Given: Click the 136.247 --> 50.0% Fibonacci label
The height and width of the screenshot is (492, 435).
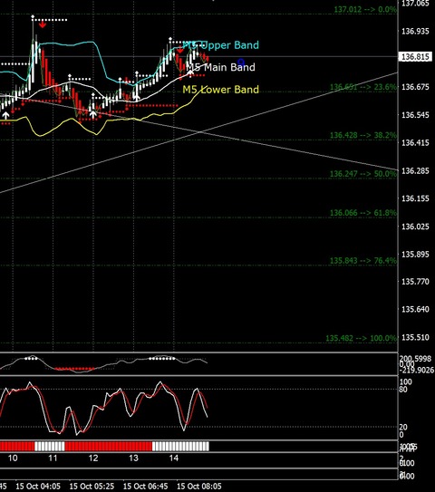Looking at the screenshot, I should (363, 174).
